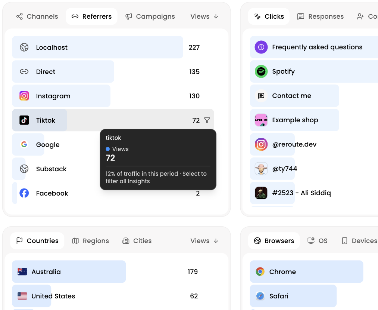This screenshot has height=310, width=378.
Task: Switch to the OS tab
Action: point(318,241)
